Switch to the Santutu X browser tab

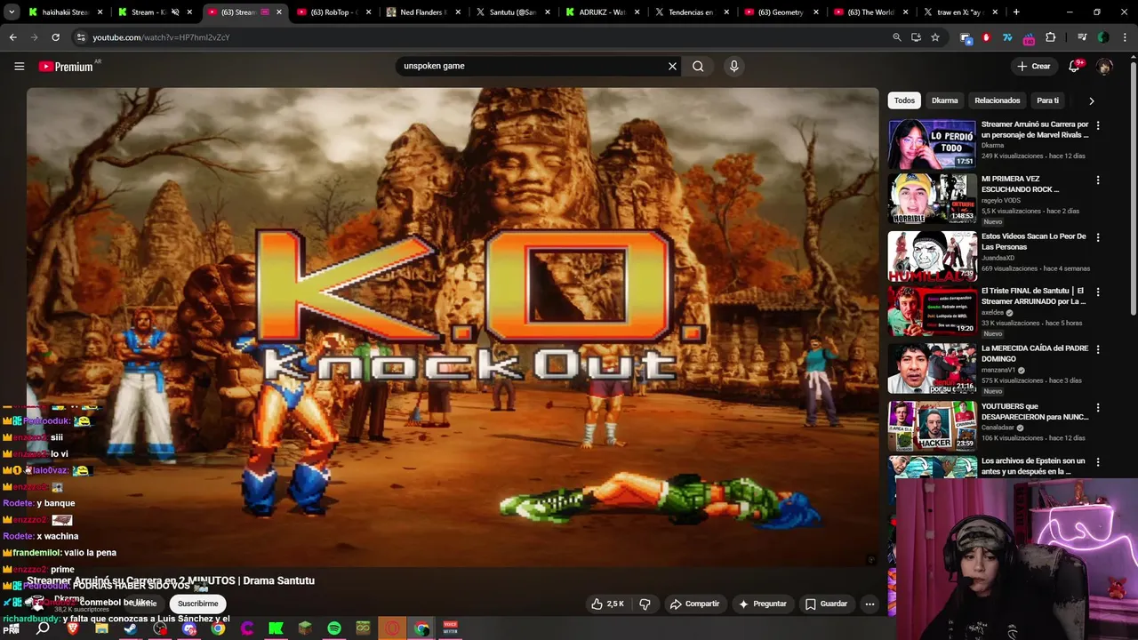(513, 12)
